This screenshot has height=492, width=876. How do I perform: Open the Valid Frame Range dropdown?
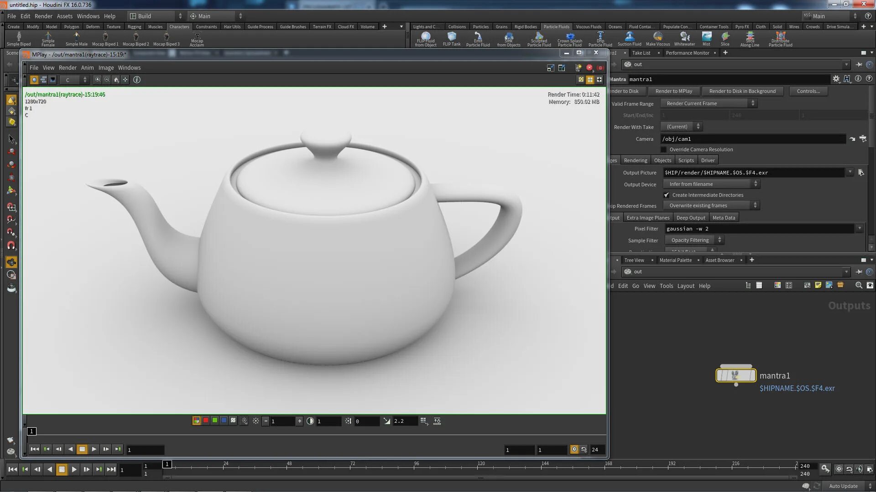[709, 103]
